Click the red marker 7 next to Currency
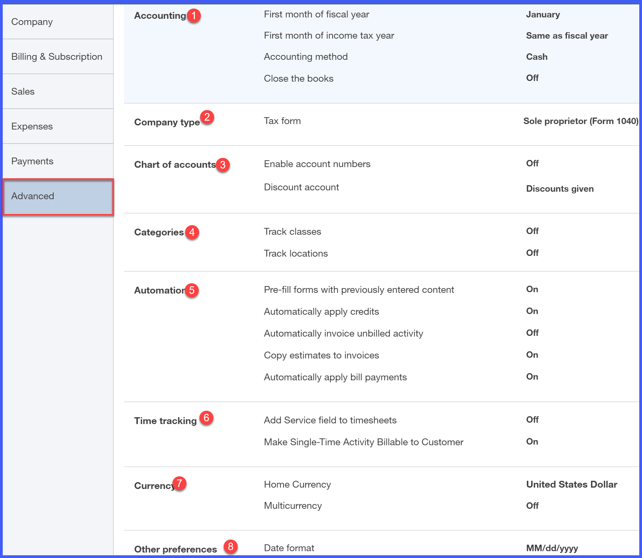 [x=179, y=483]
